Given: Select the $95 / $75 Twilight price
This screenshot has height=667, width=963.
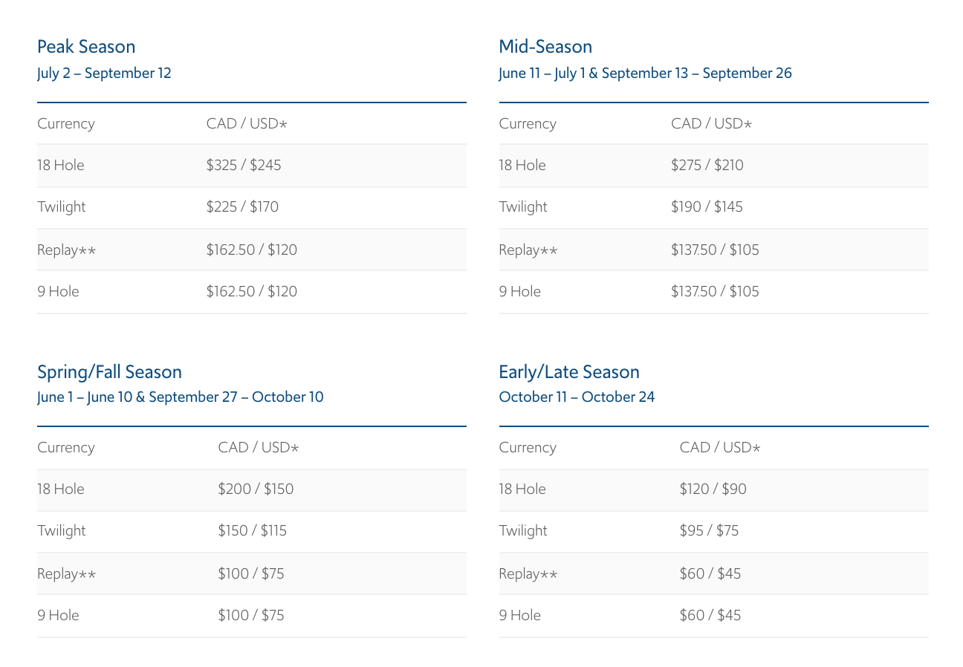Looking at the screenshot, I should coord(709,531).
